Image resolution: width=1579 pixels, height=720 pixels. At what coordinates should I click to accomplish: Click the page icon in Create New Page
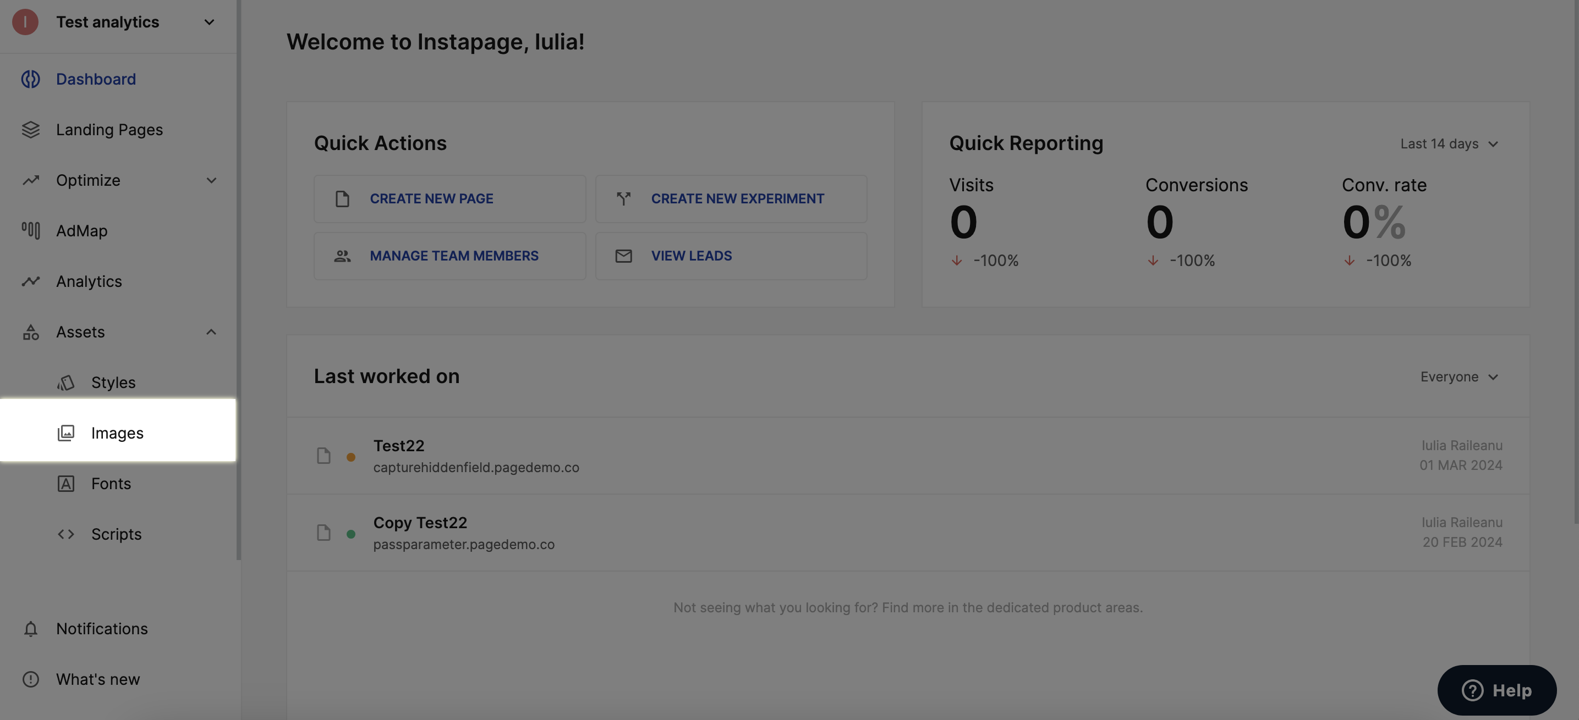click(342, 198)
